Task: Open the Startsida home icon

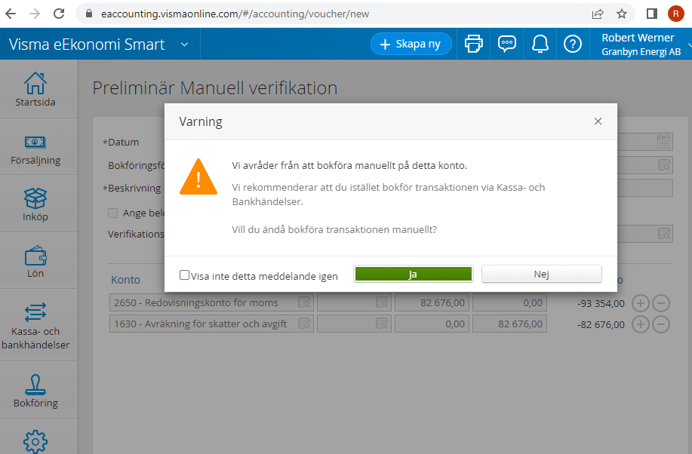Action: [x=35, y=84]
